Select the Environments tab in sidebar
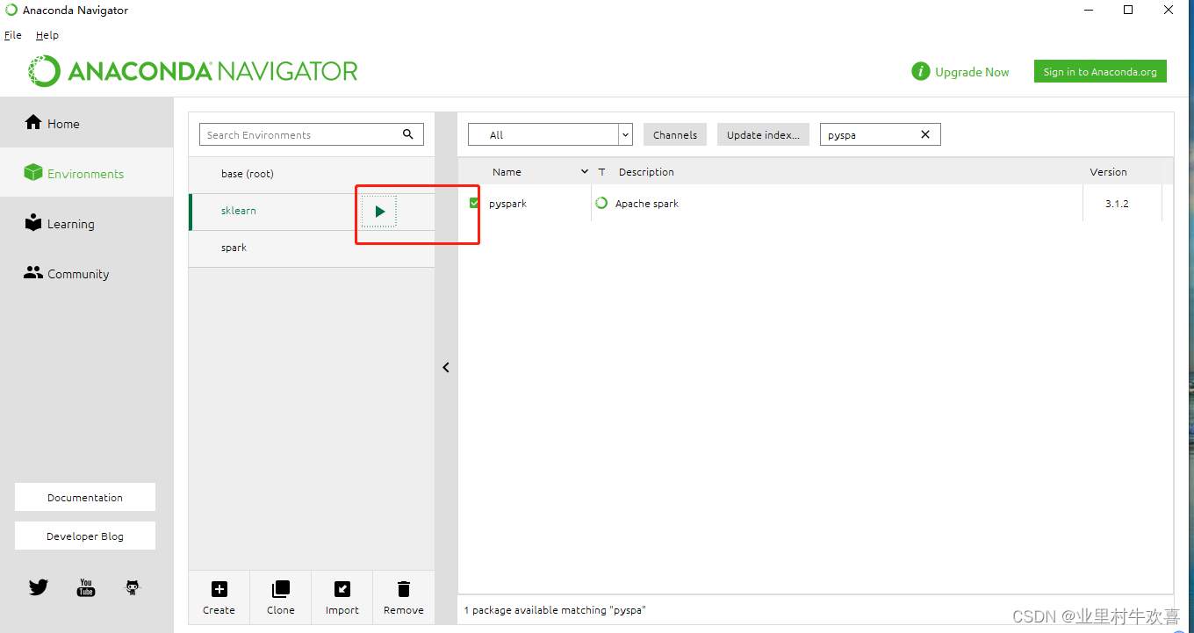The width and height of the screenshot is (1194, 633). pos(87,173)
